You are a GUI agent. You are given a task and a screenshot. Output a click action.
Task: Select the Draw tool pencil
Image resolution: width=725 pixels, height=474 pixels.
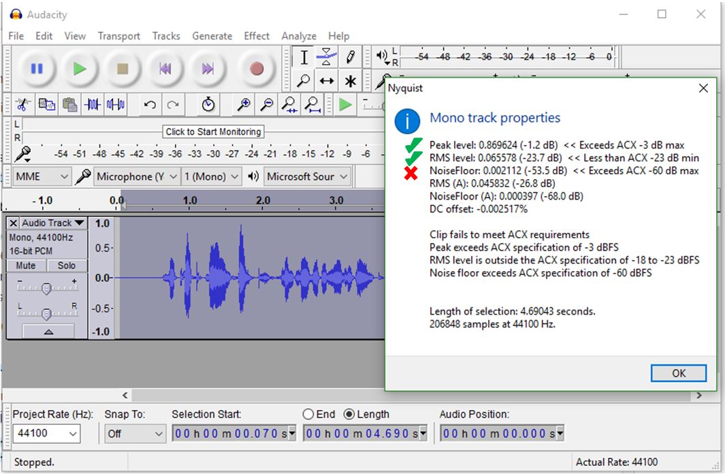(351, 57)
